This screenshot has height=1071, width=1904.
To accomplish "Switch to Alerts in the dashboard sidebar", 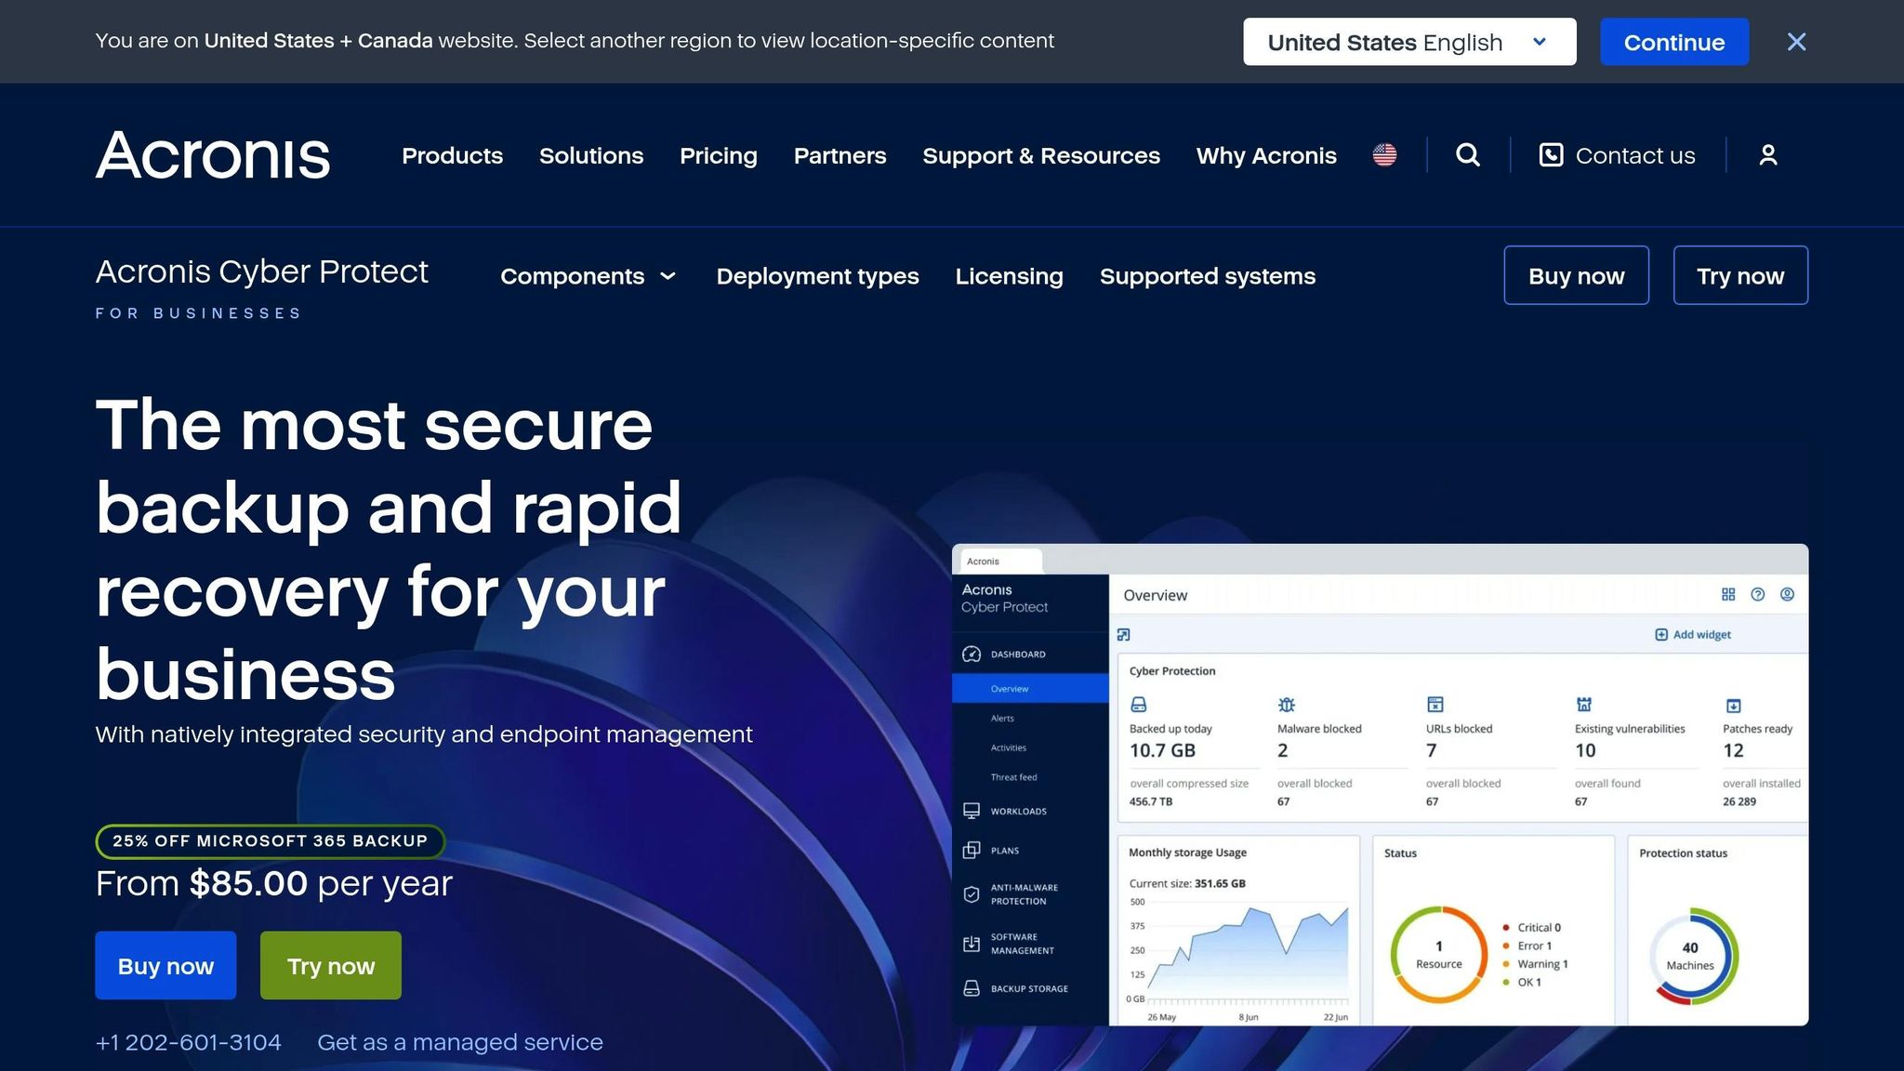I will (1003, 717).
